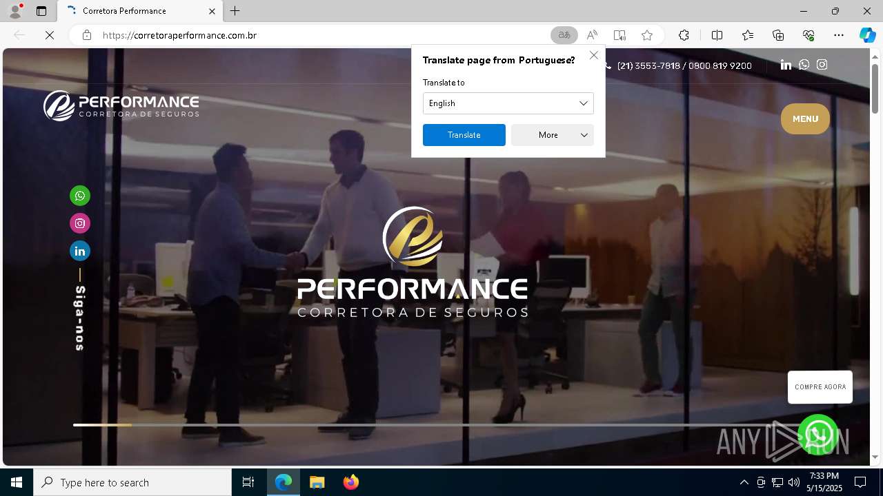Click the Edge profile avatar icon
883x496 pixels.
15,11
